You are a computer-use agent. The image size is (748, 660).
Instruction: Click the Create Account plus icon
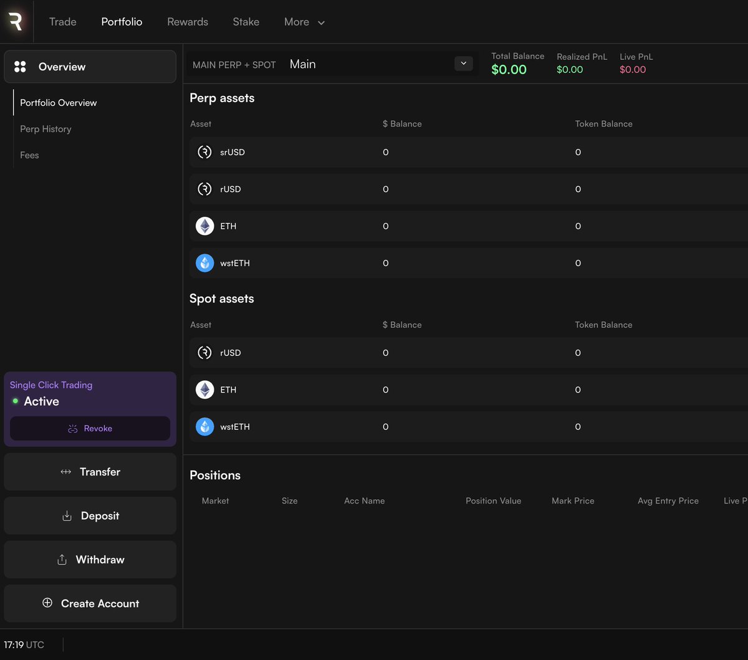point(47,603)
